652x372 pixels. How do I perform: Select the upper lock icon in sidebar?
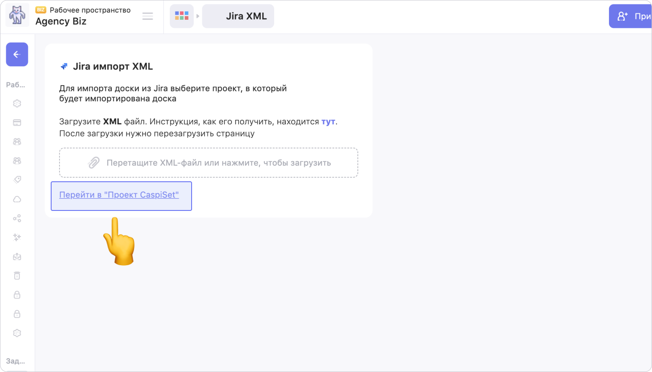coord(17,295)
